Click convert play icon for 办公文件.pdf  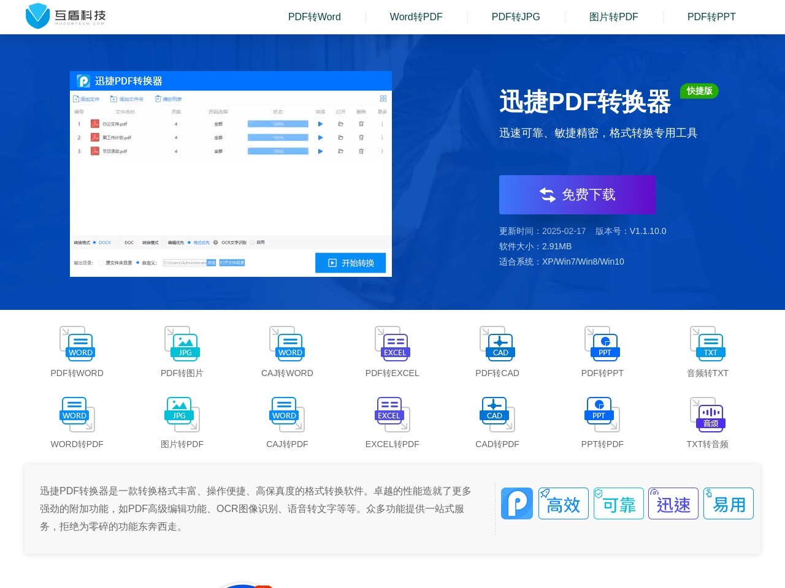[320, 124]
